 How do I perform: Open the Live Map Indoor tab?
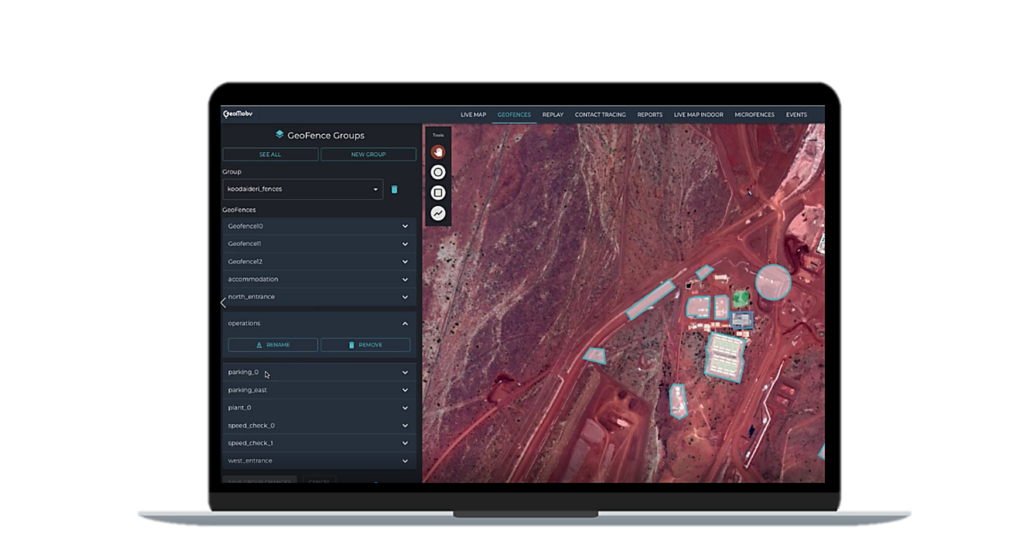(x=698, y=115)
